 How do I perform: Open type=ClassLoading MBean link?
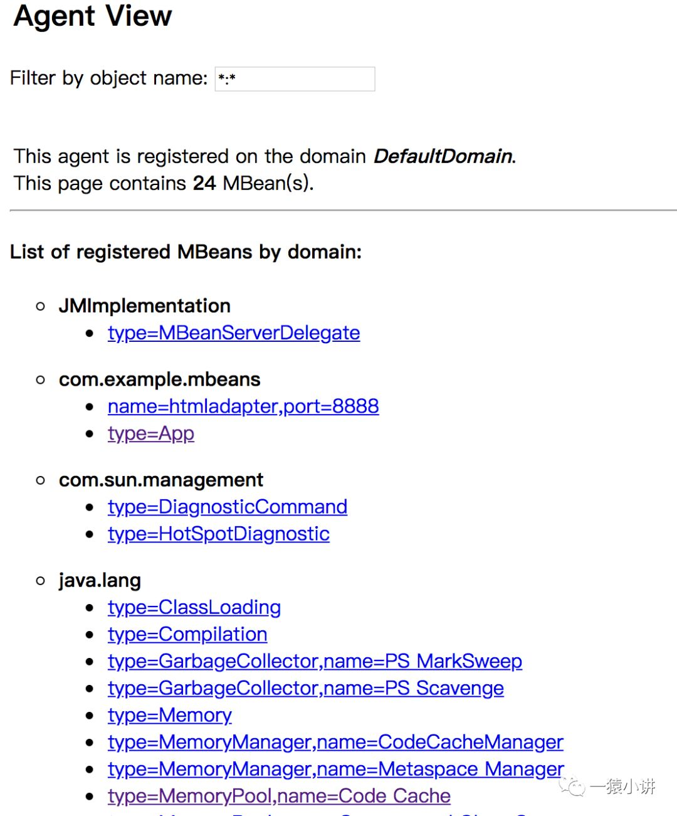(x=194, y=607)
